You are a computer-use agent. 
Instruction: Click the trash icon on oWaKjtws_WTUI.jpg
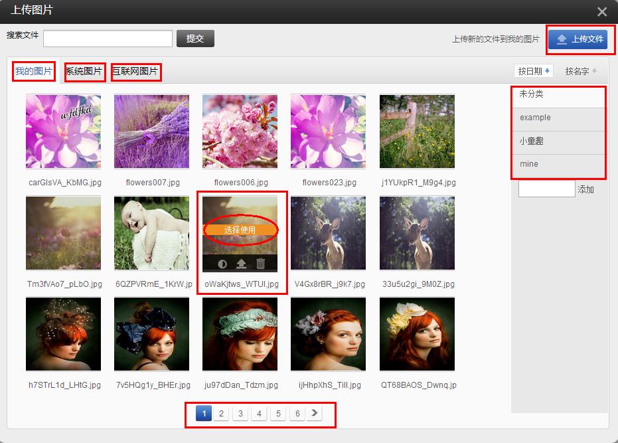pyautogui.click(x=261, y=264)
